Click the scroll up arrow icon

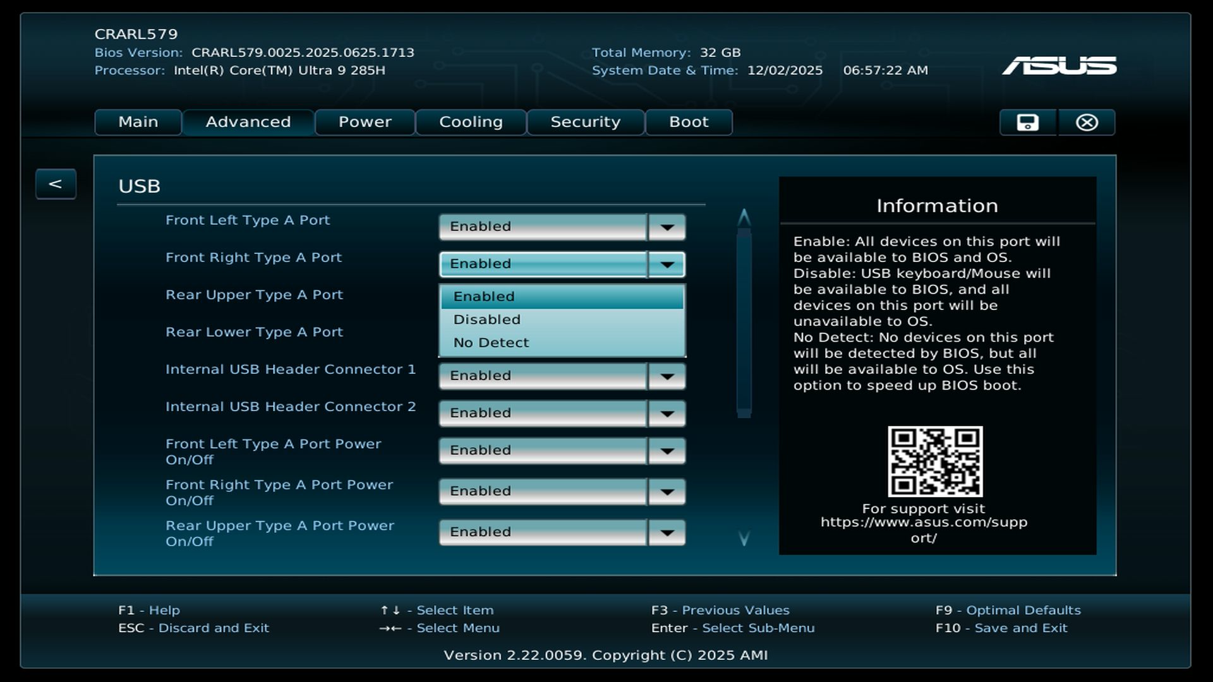point(744,217)
